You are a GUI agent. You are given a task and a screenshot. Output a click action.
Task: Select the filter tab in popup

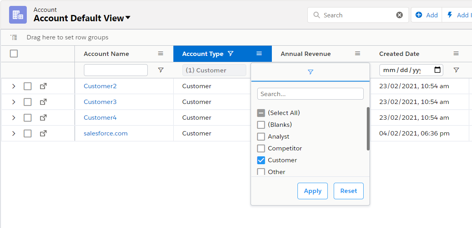(x=310, y=72)
